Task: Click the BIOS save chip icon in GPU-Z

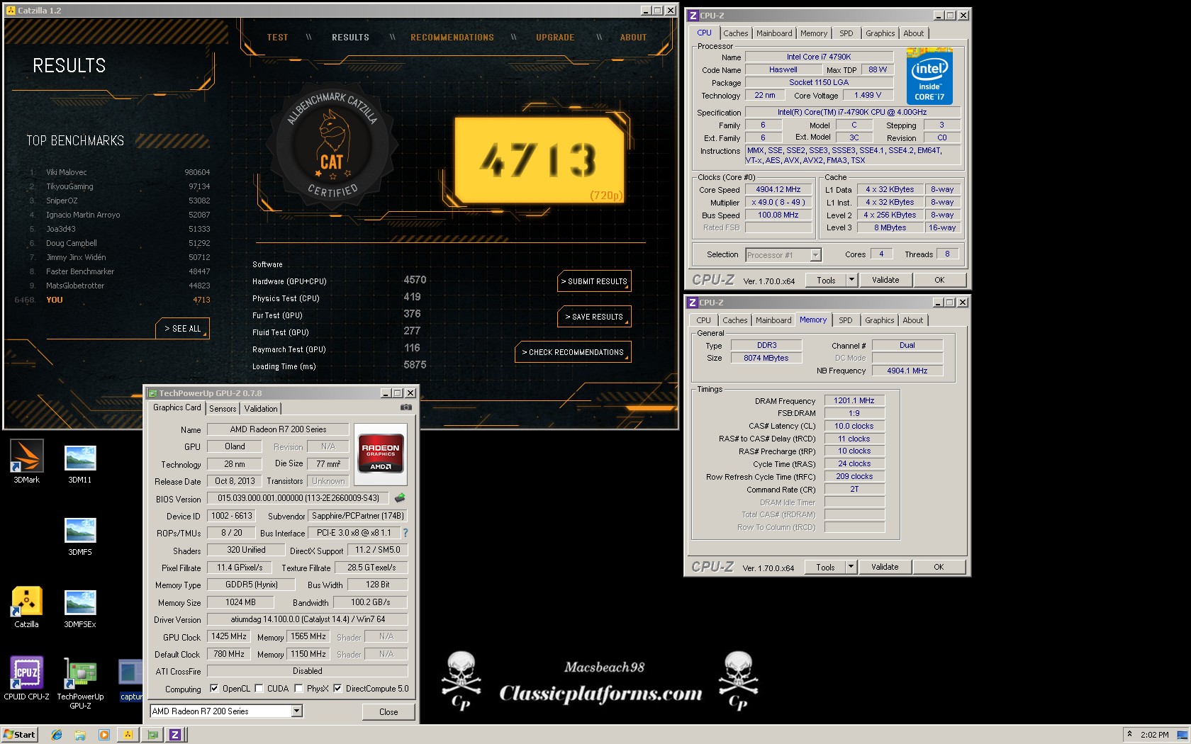Action: pos(400,498)
